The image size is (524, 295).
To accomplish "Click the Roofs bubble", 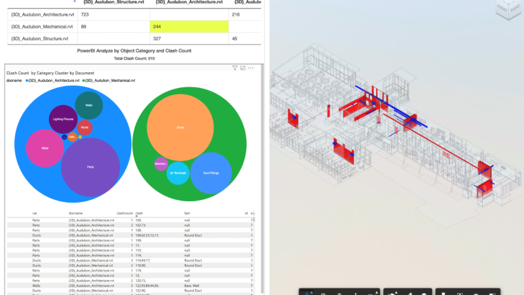I will point(85,127).
